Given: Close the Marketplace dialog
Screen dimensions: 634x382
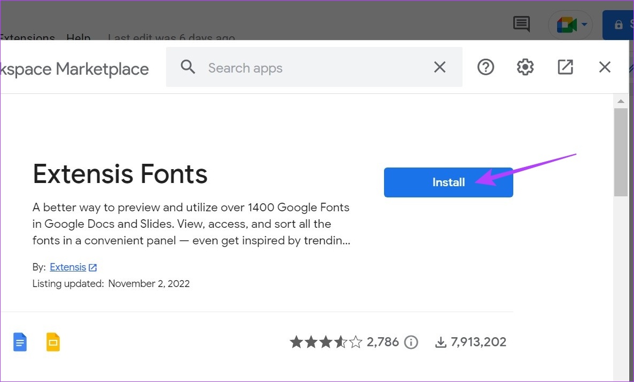Looking at the screenshot, I should (x=605, y=67).
